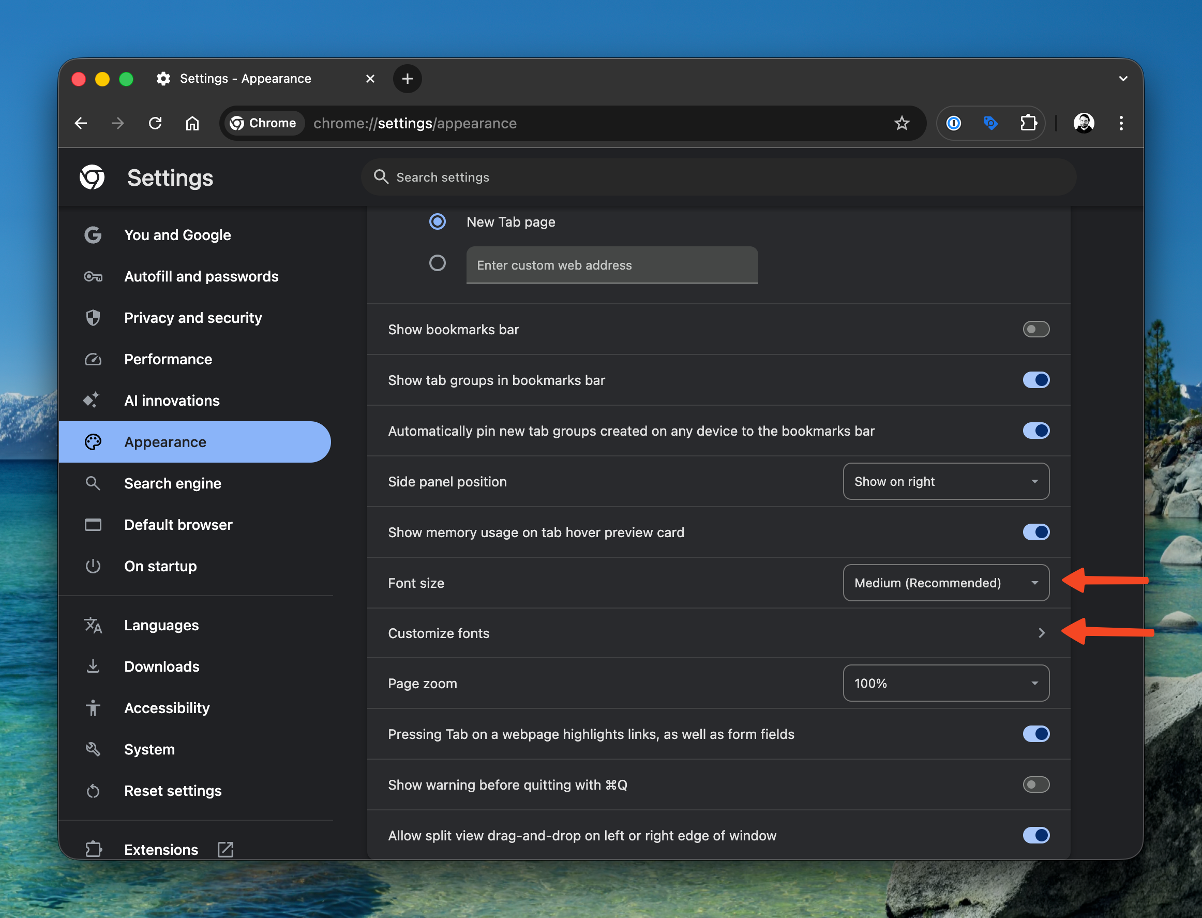Open Extensions in a new tab via external link
The image size is (1202, 918).
click(x=225, y=849)
